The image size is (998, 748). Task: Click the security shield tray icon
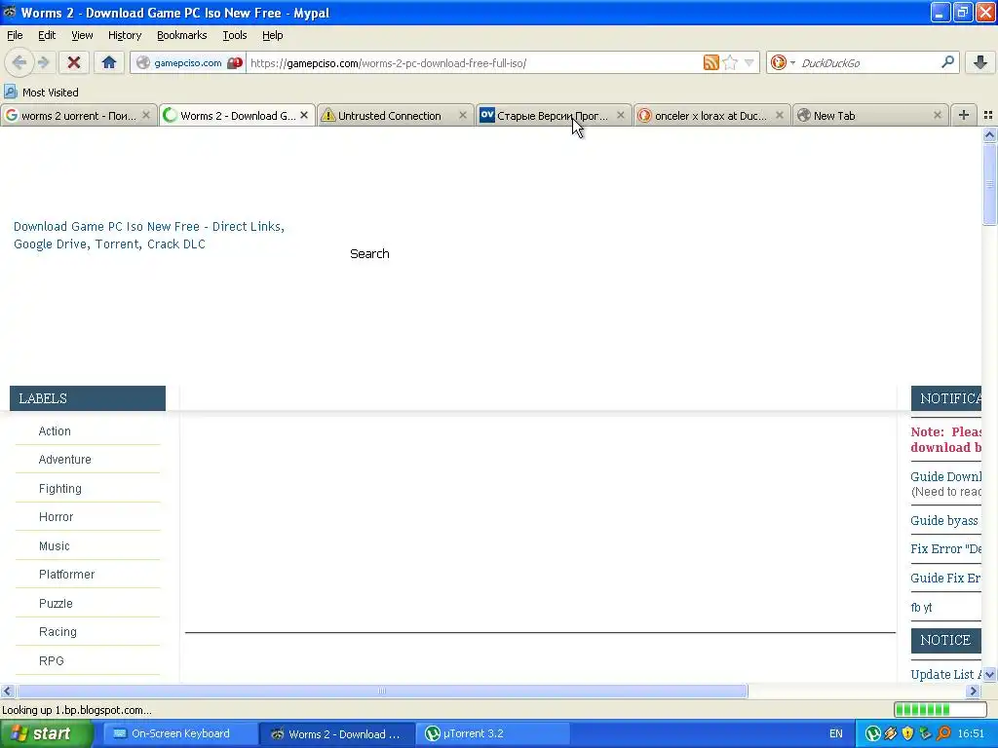[908, 733]
